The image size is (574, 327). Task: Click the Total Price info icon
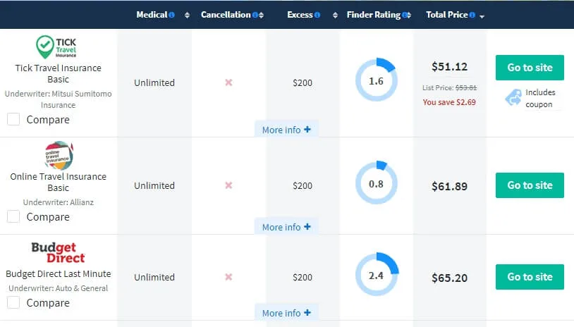coord(471,15)
